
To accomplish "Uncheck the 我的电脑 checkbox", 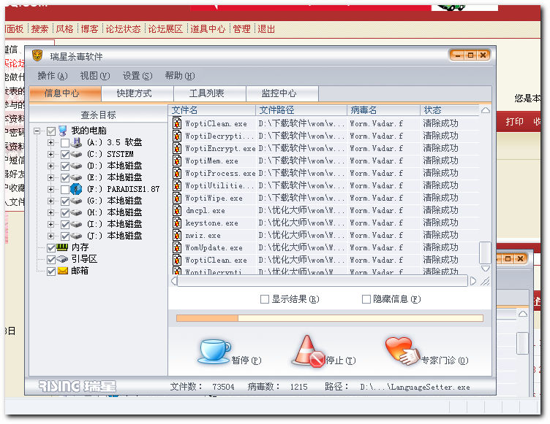I will point(51,131).
